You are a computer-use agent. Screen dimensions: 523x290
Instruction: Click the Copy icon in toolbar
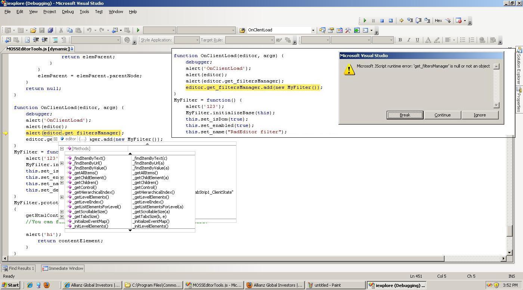[69, 30]
